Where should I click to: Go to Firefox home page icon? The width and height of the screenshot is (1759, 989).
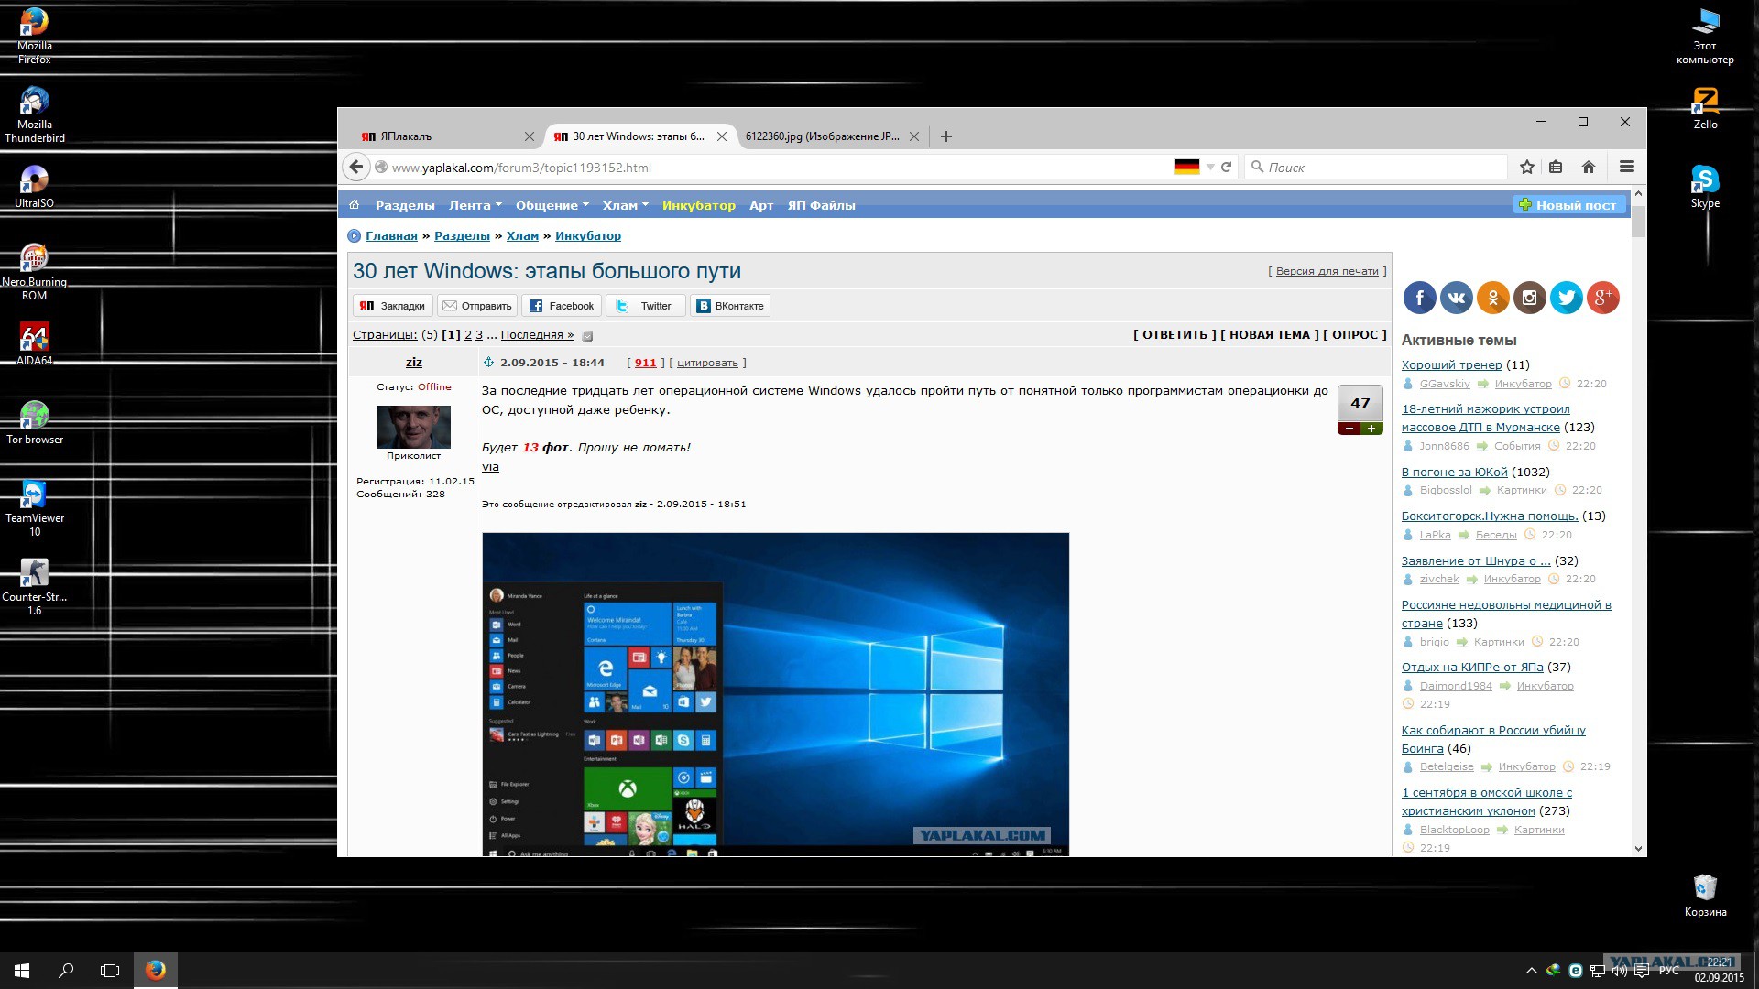coord(1589,167)
